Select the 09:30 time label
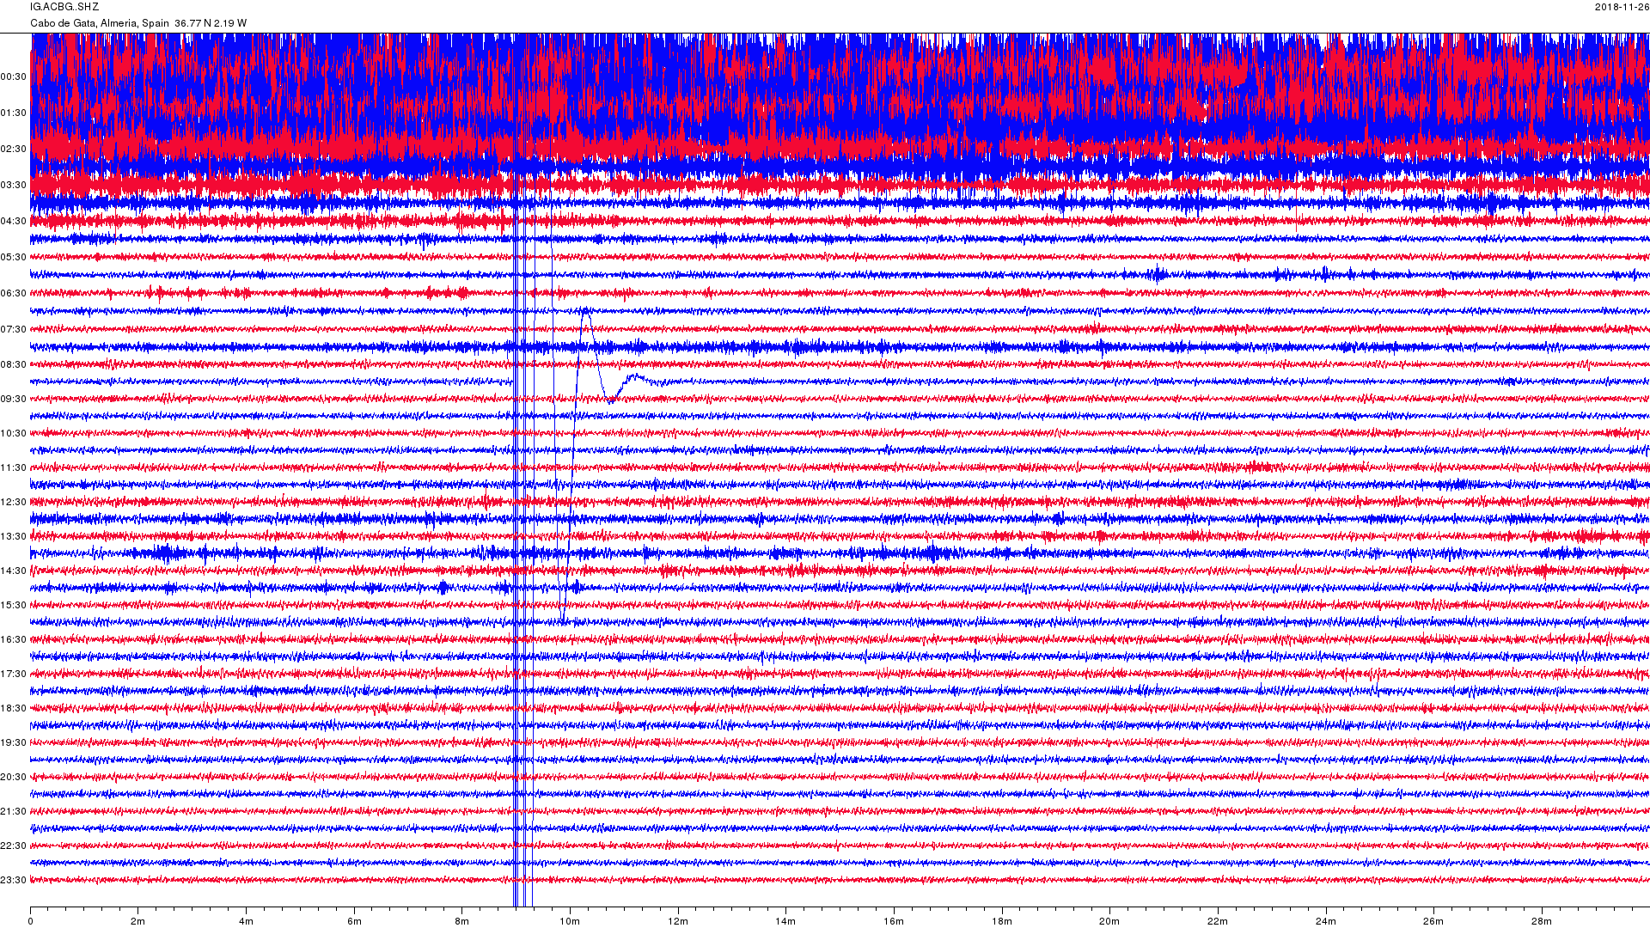This screenshot has height=928, width=1650. point(13,400)
